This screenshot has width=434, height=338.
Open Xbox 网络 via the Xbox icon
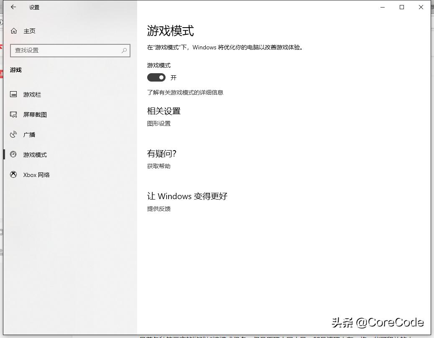tap(13, 174)
